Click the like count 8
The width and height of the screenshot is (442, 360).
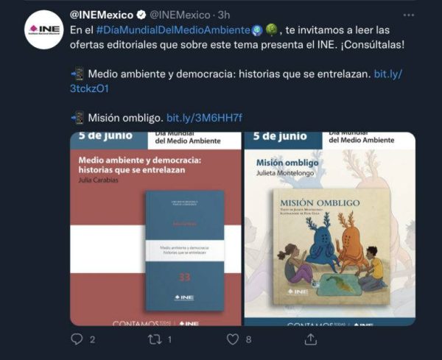click(248, 339)
